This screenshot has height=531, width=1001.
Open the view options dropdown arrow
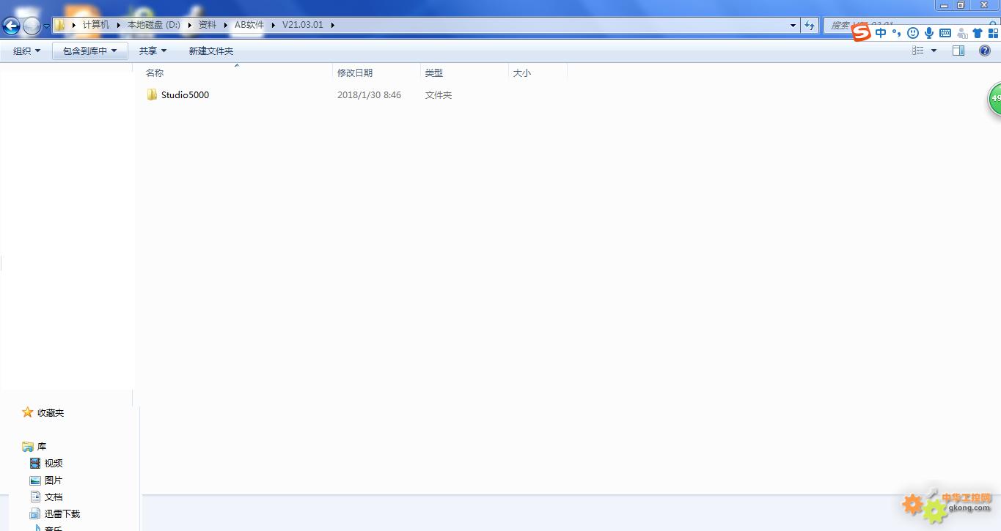click(934, 51)
